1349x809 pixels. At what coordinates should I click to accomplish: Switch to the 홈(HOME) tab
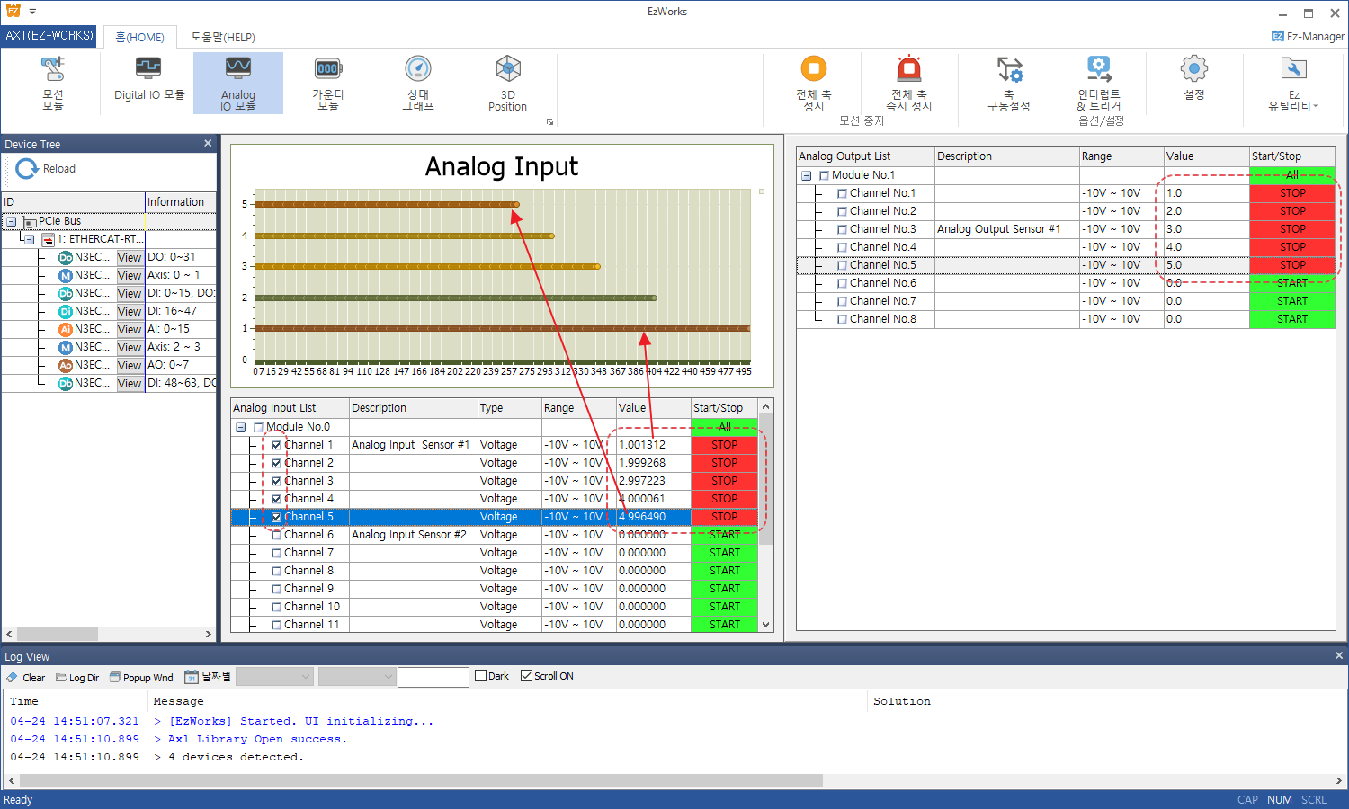(139, 37)
